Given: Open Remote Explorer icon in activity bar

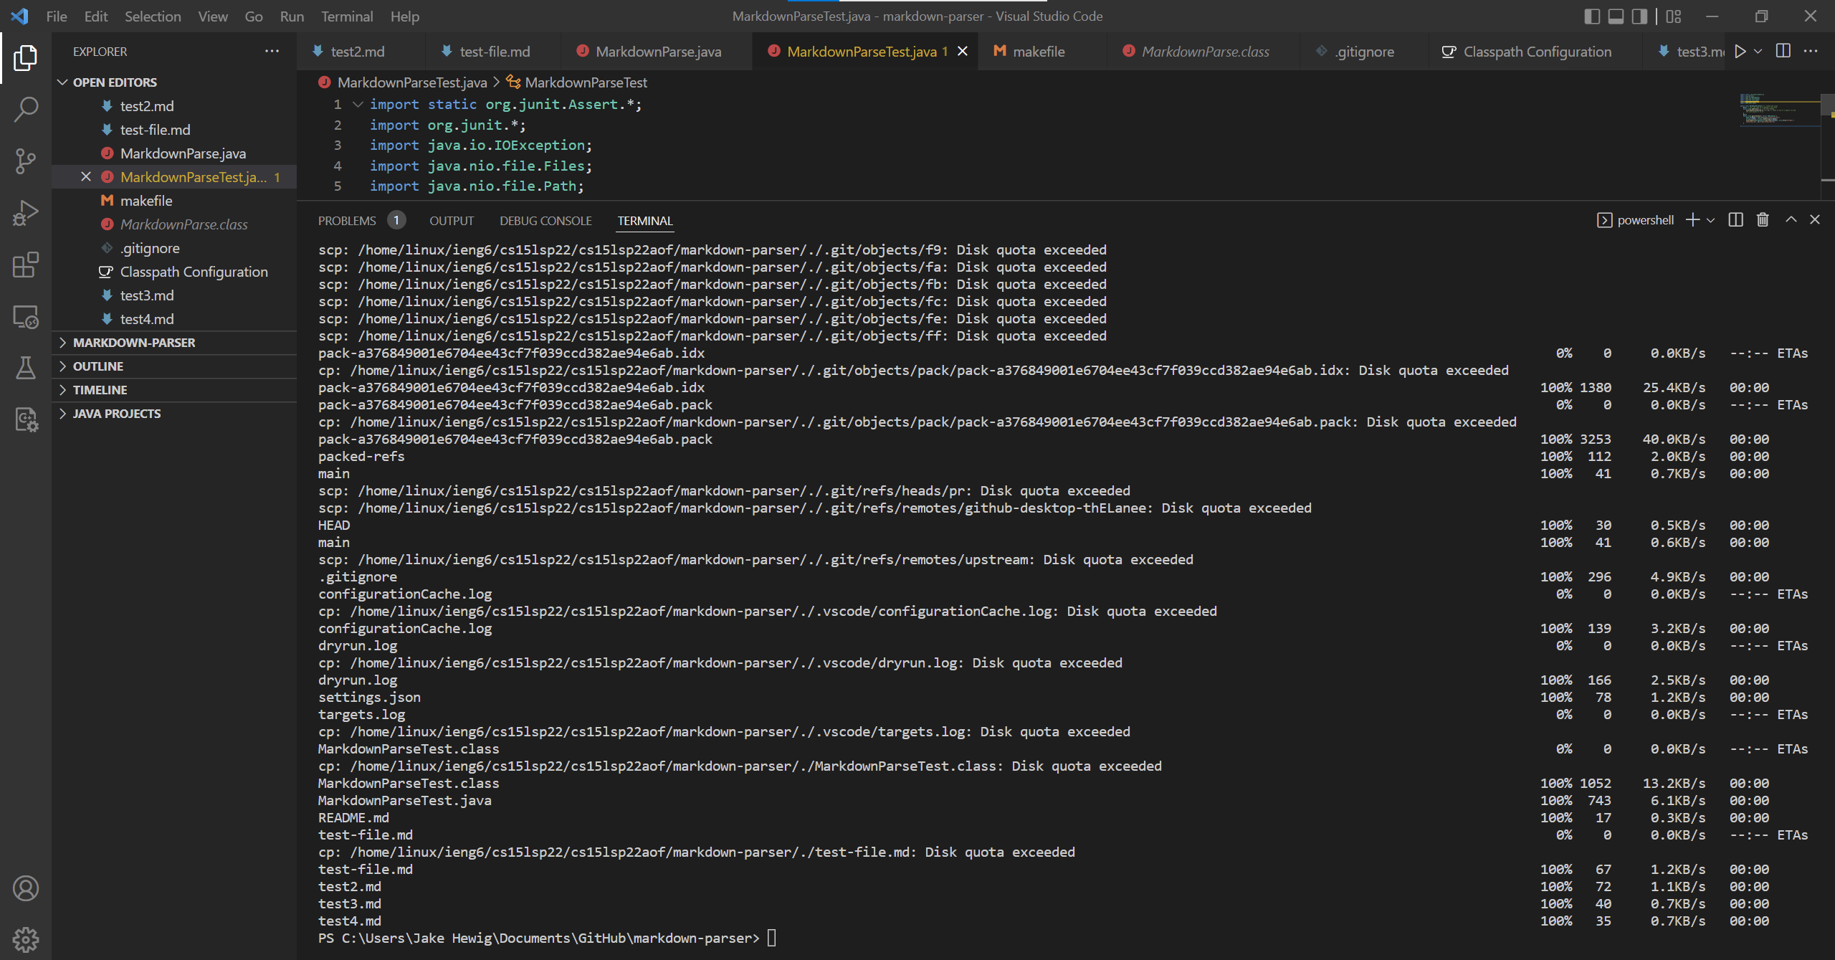Looking at the screenshot, I should point(26,317).
